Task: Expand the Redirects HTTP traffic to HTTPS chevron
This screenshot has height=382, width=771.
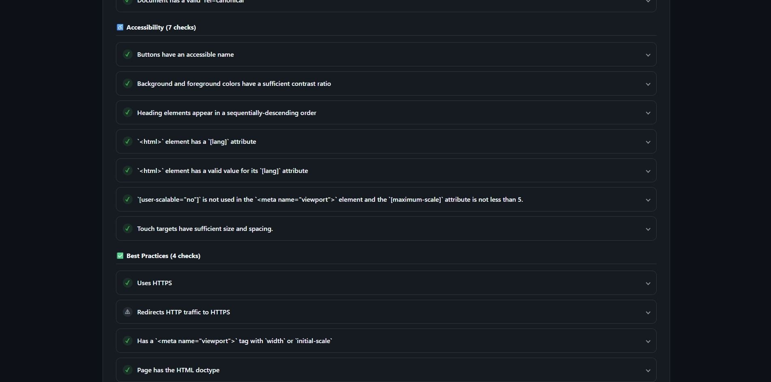Action: [x=648, y=313]
